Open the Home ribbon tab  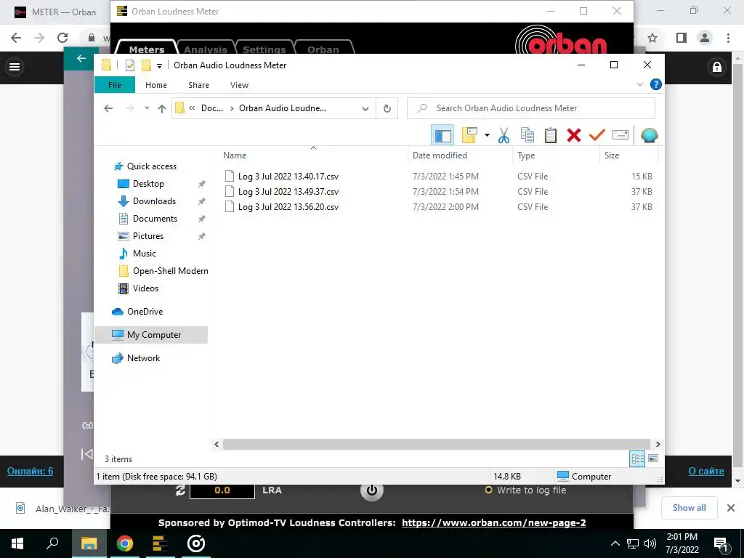156,85
